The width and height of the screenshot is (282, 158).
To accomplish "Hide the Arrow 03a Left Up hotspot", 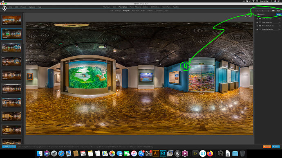I will [x=257, y=29].
